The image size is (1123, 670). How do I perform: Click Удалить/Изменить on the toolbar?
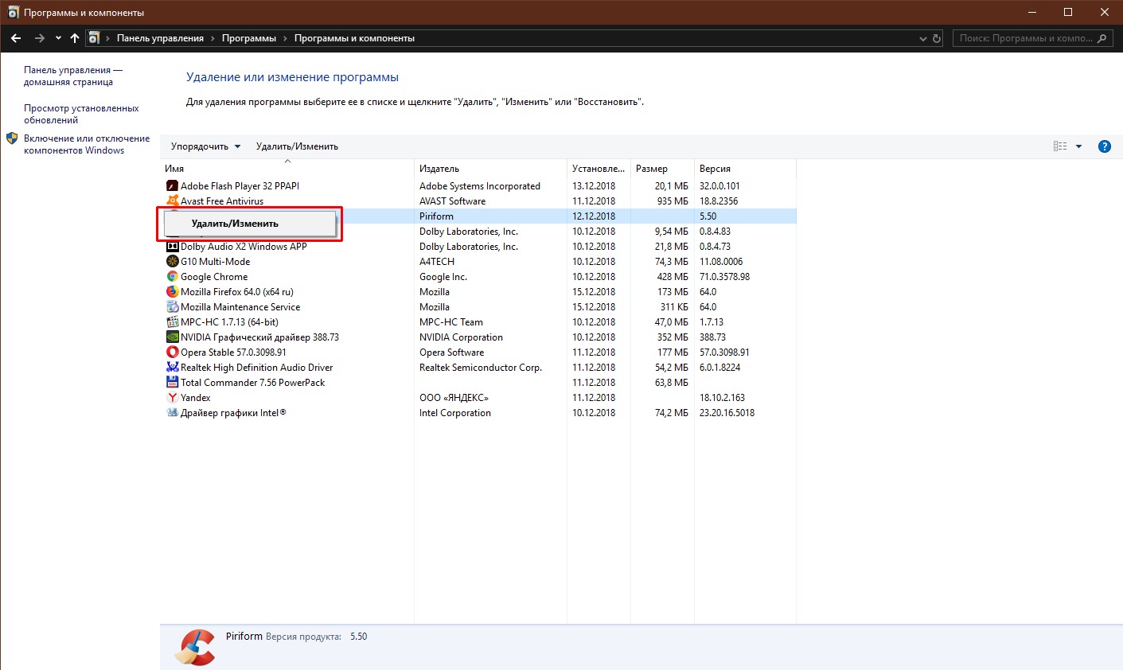(297, 146)
